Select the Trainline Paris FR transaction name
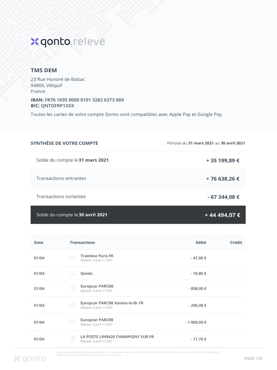277x370 pixels. pos(97,256)
